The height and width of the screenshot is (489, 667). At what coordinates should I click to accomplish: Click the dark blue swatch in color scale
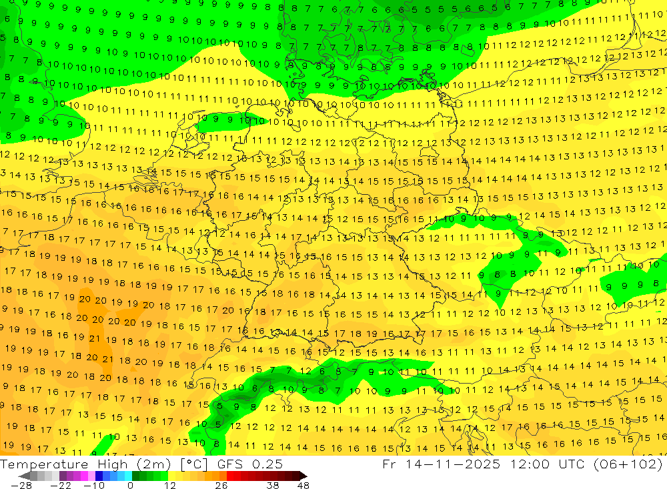pyautogui.click(x=99, y=476)
